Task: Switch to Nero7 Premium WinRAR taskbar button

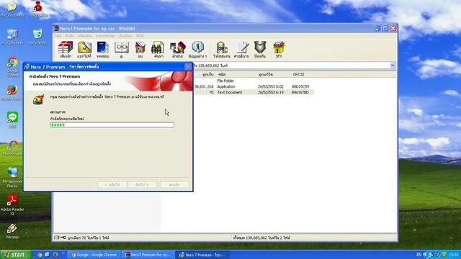Action: point(148,255)
